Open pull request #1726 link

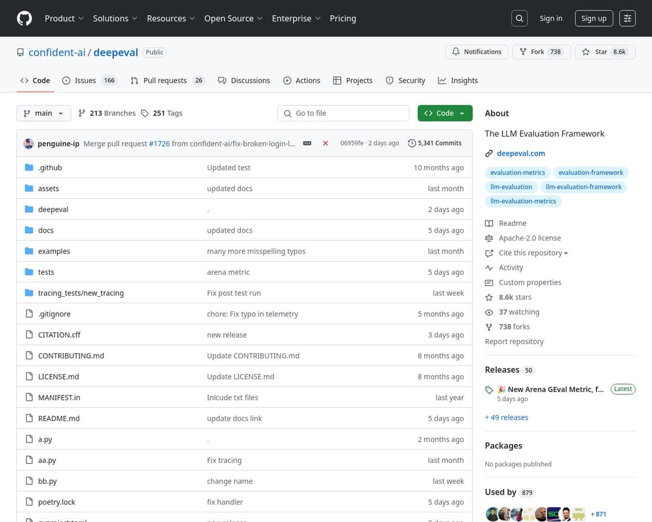pos(159,144)
